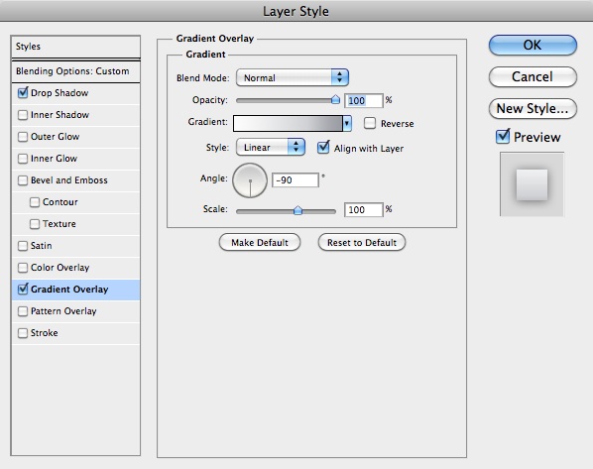Enable the Texture checkbox
This screenshot has width=593, height=469.
[x=35, y=224]
